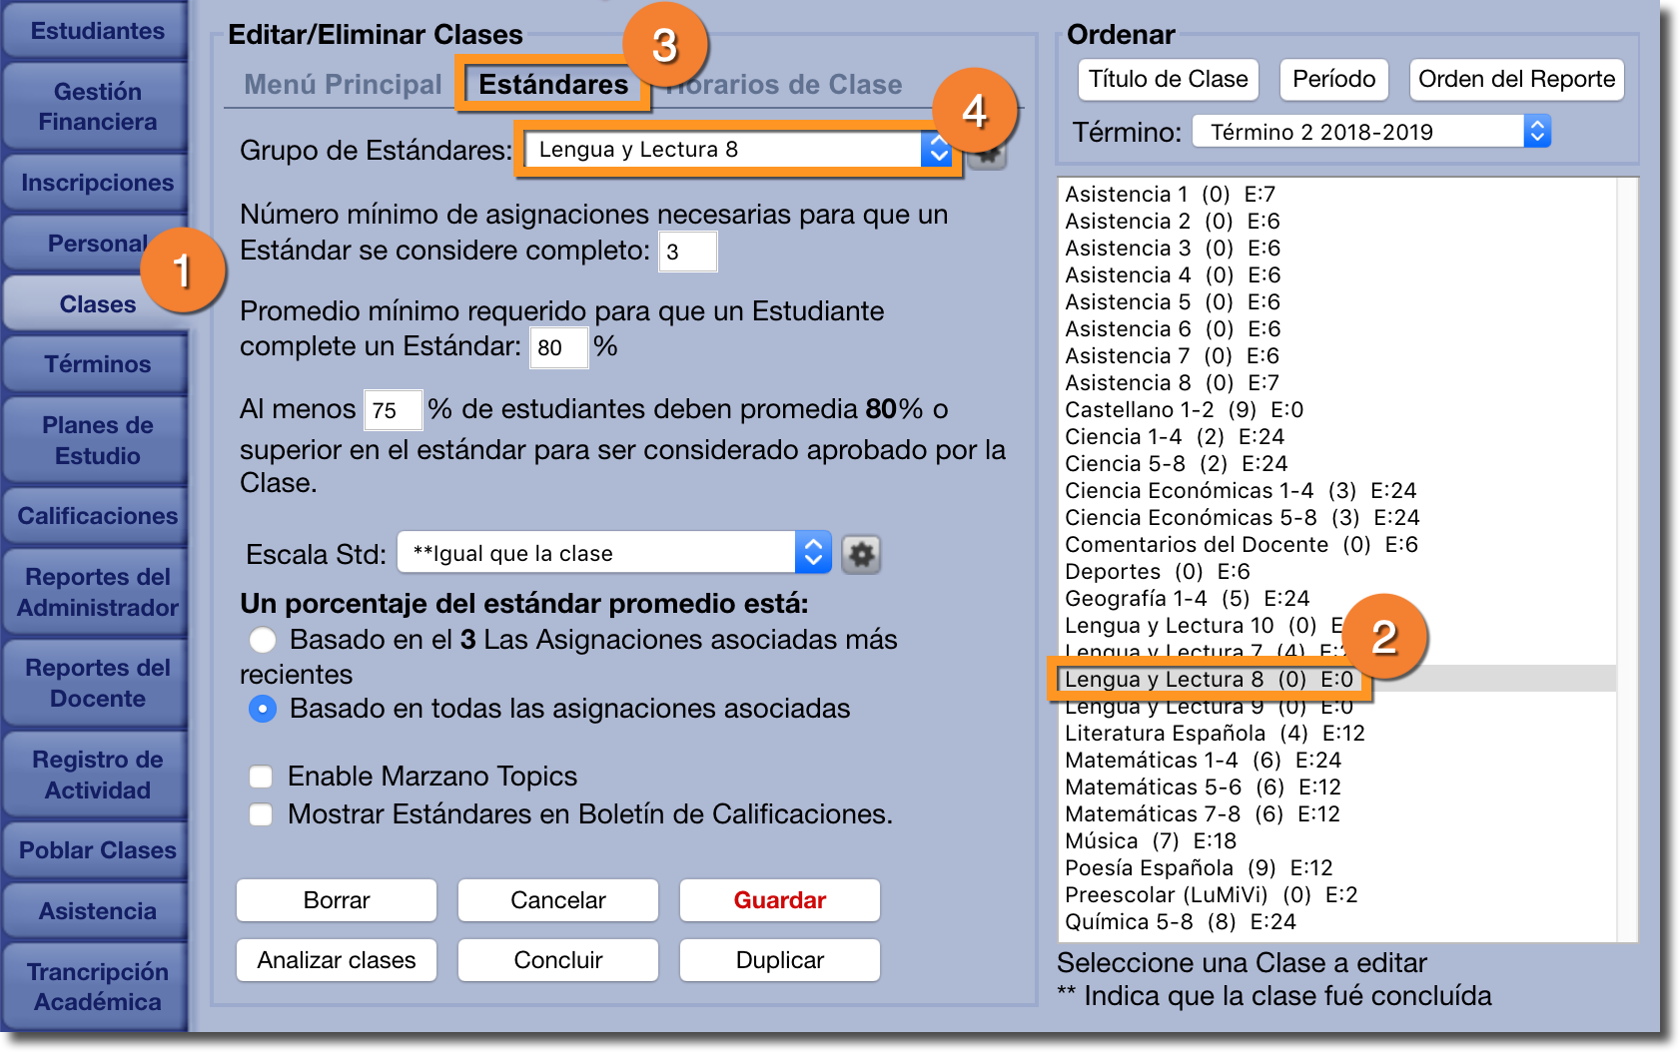This screenshot has height=1052, width=1680.
Task: Click the Duplicar button
Action: [779, 960]
